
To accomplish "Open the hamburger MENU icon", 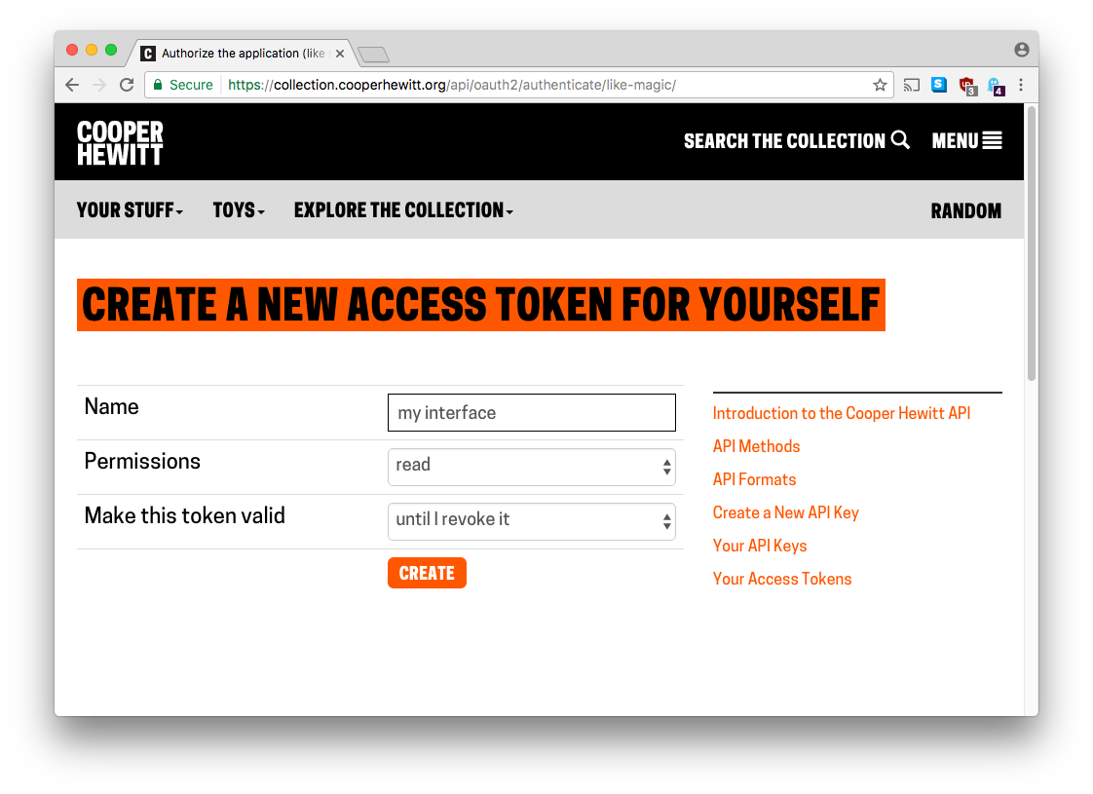I will coord(992,141).
